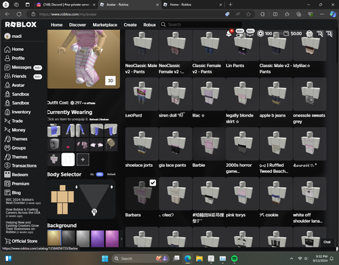The image size is (339, 265).
Task: Choose the purple background swatch
Action: pyautogui.click(x=98, y=239)
